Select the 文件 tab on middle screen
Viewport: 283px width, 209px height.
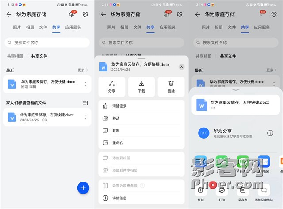138,27
